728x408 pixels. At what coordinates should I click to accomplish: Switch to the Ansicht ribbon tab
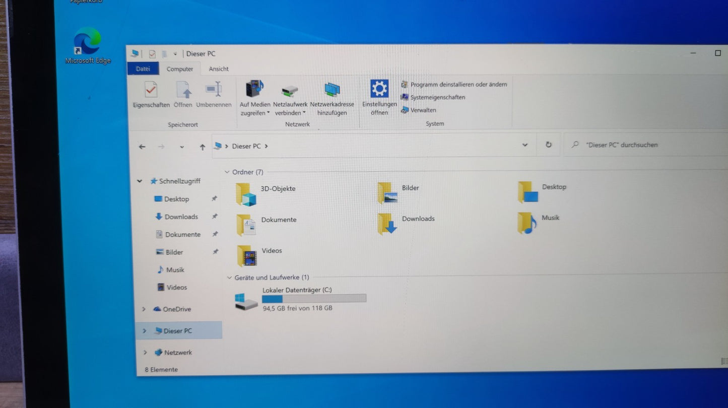[219, 69]
